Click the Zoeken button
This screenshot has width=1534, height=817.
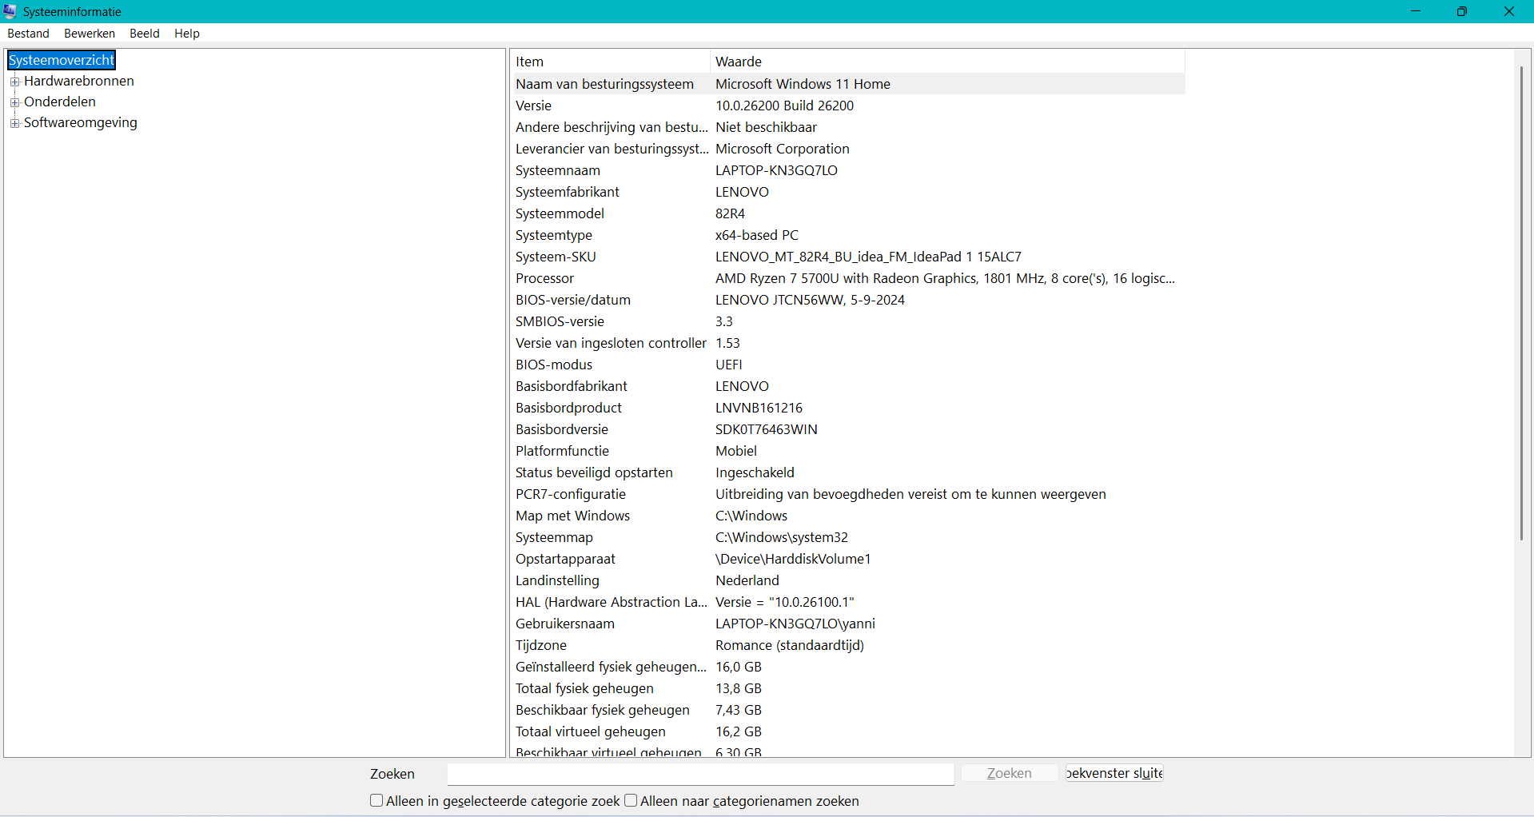click(x=1010, y=773)
